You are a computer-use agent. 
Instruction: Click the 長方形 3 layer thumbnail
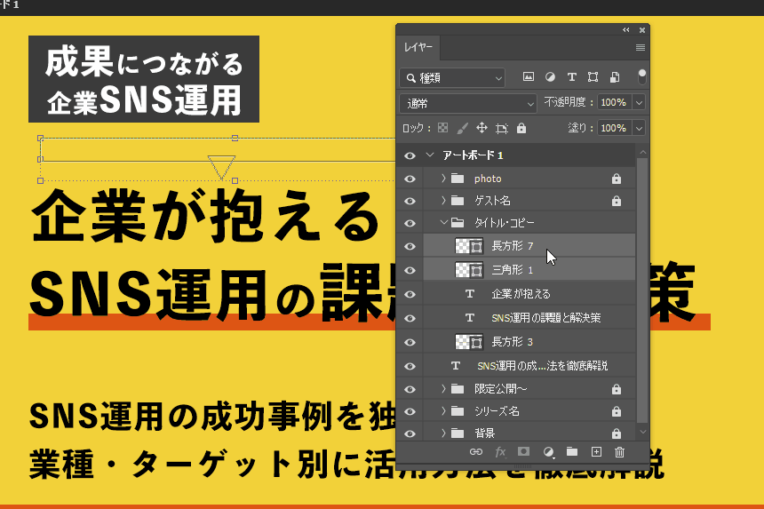(x=469, y=341)
